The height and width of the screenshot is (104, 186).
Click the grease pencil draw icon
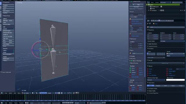coord(130,5)
